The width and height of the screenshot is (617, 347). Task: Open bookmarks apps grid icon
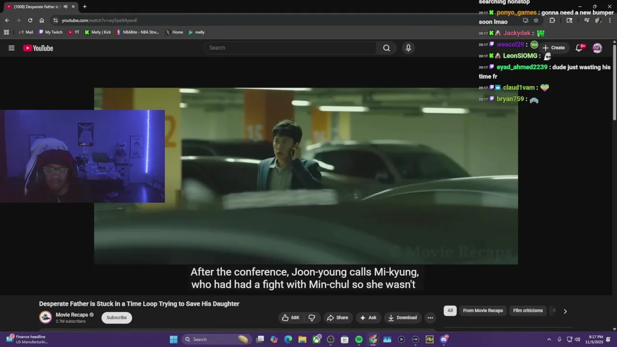pos(6,32)
